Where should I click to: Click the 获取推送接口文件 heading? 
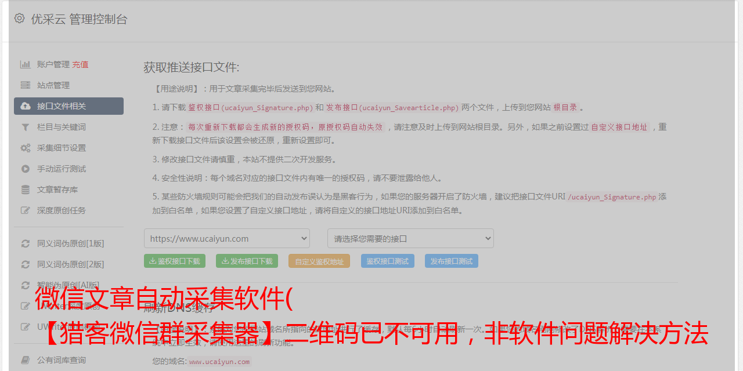pos(192,67)
